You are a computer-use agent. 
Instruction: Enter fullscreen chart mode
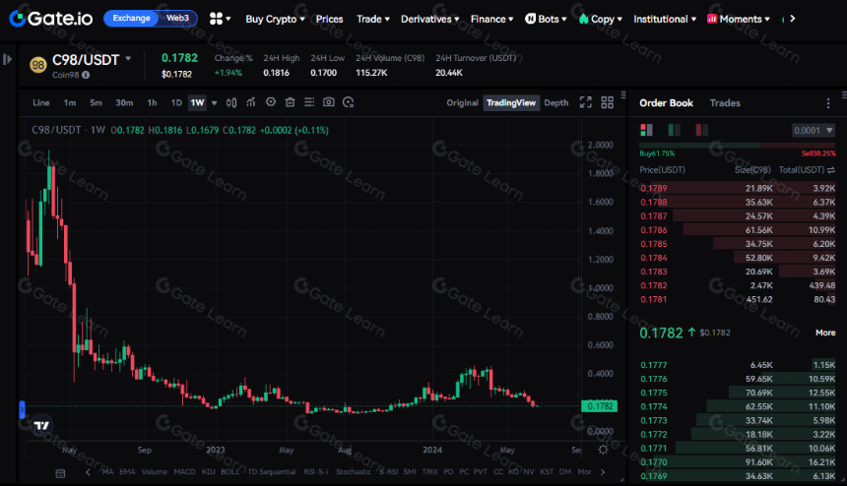pos(586,102)
